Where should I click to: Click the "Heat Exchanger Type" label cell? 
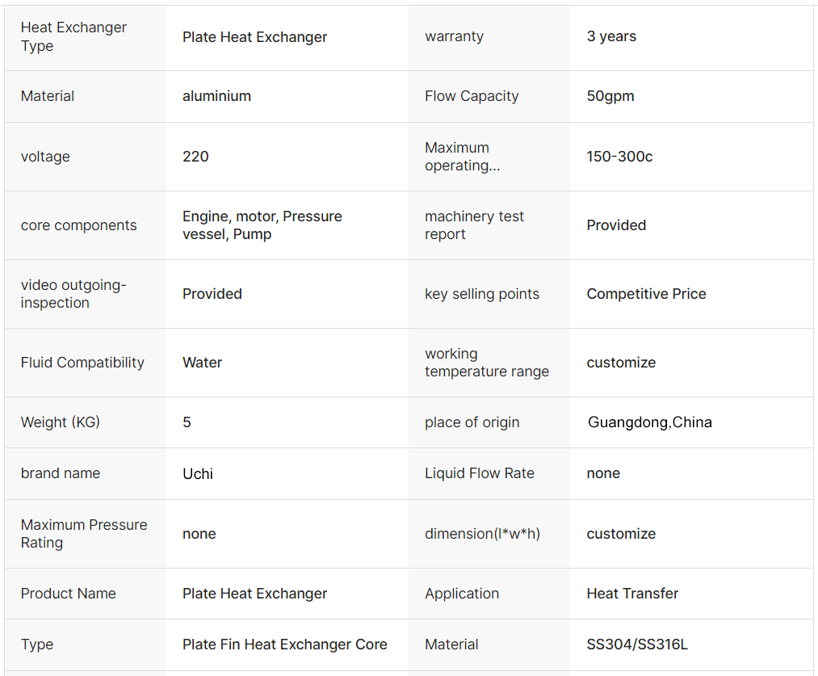tap(73, 36)
